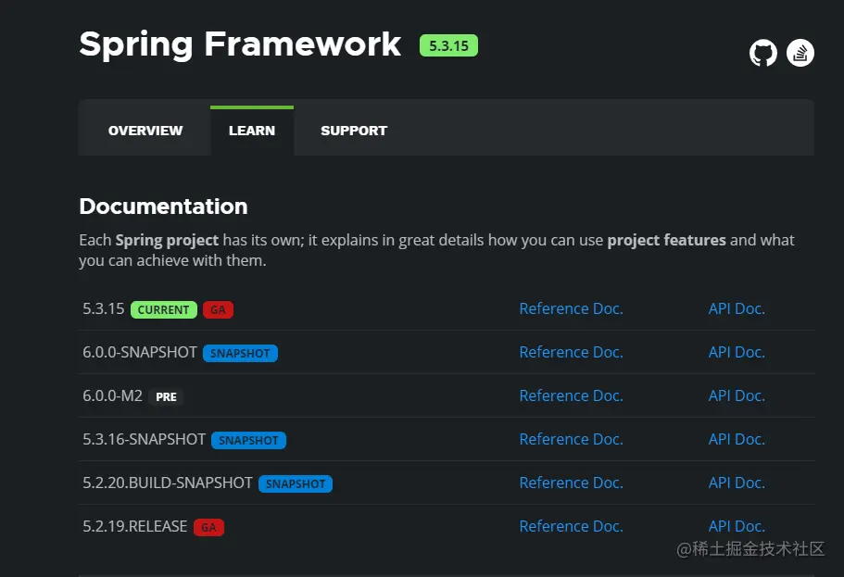Click the bold "Spring project" text
The image size is (844, 577).
pos(167,240)
